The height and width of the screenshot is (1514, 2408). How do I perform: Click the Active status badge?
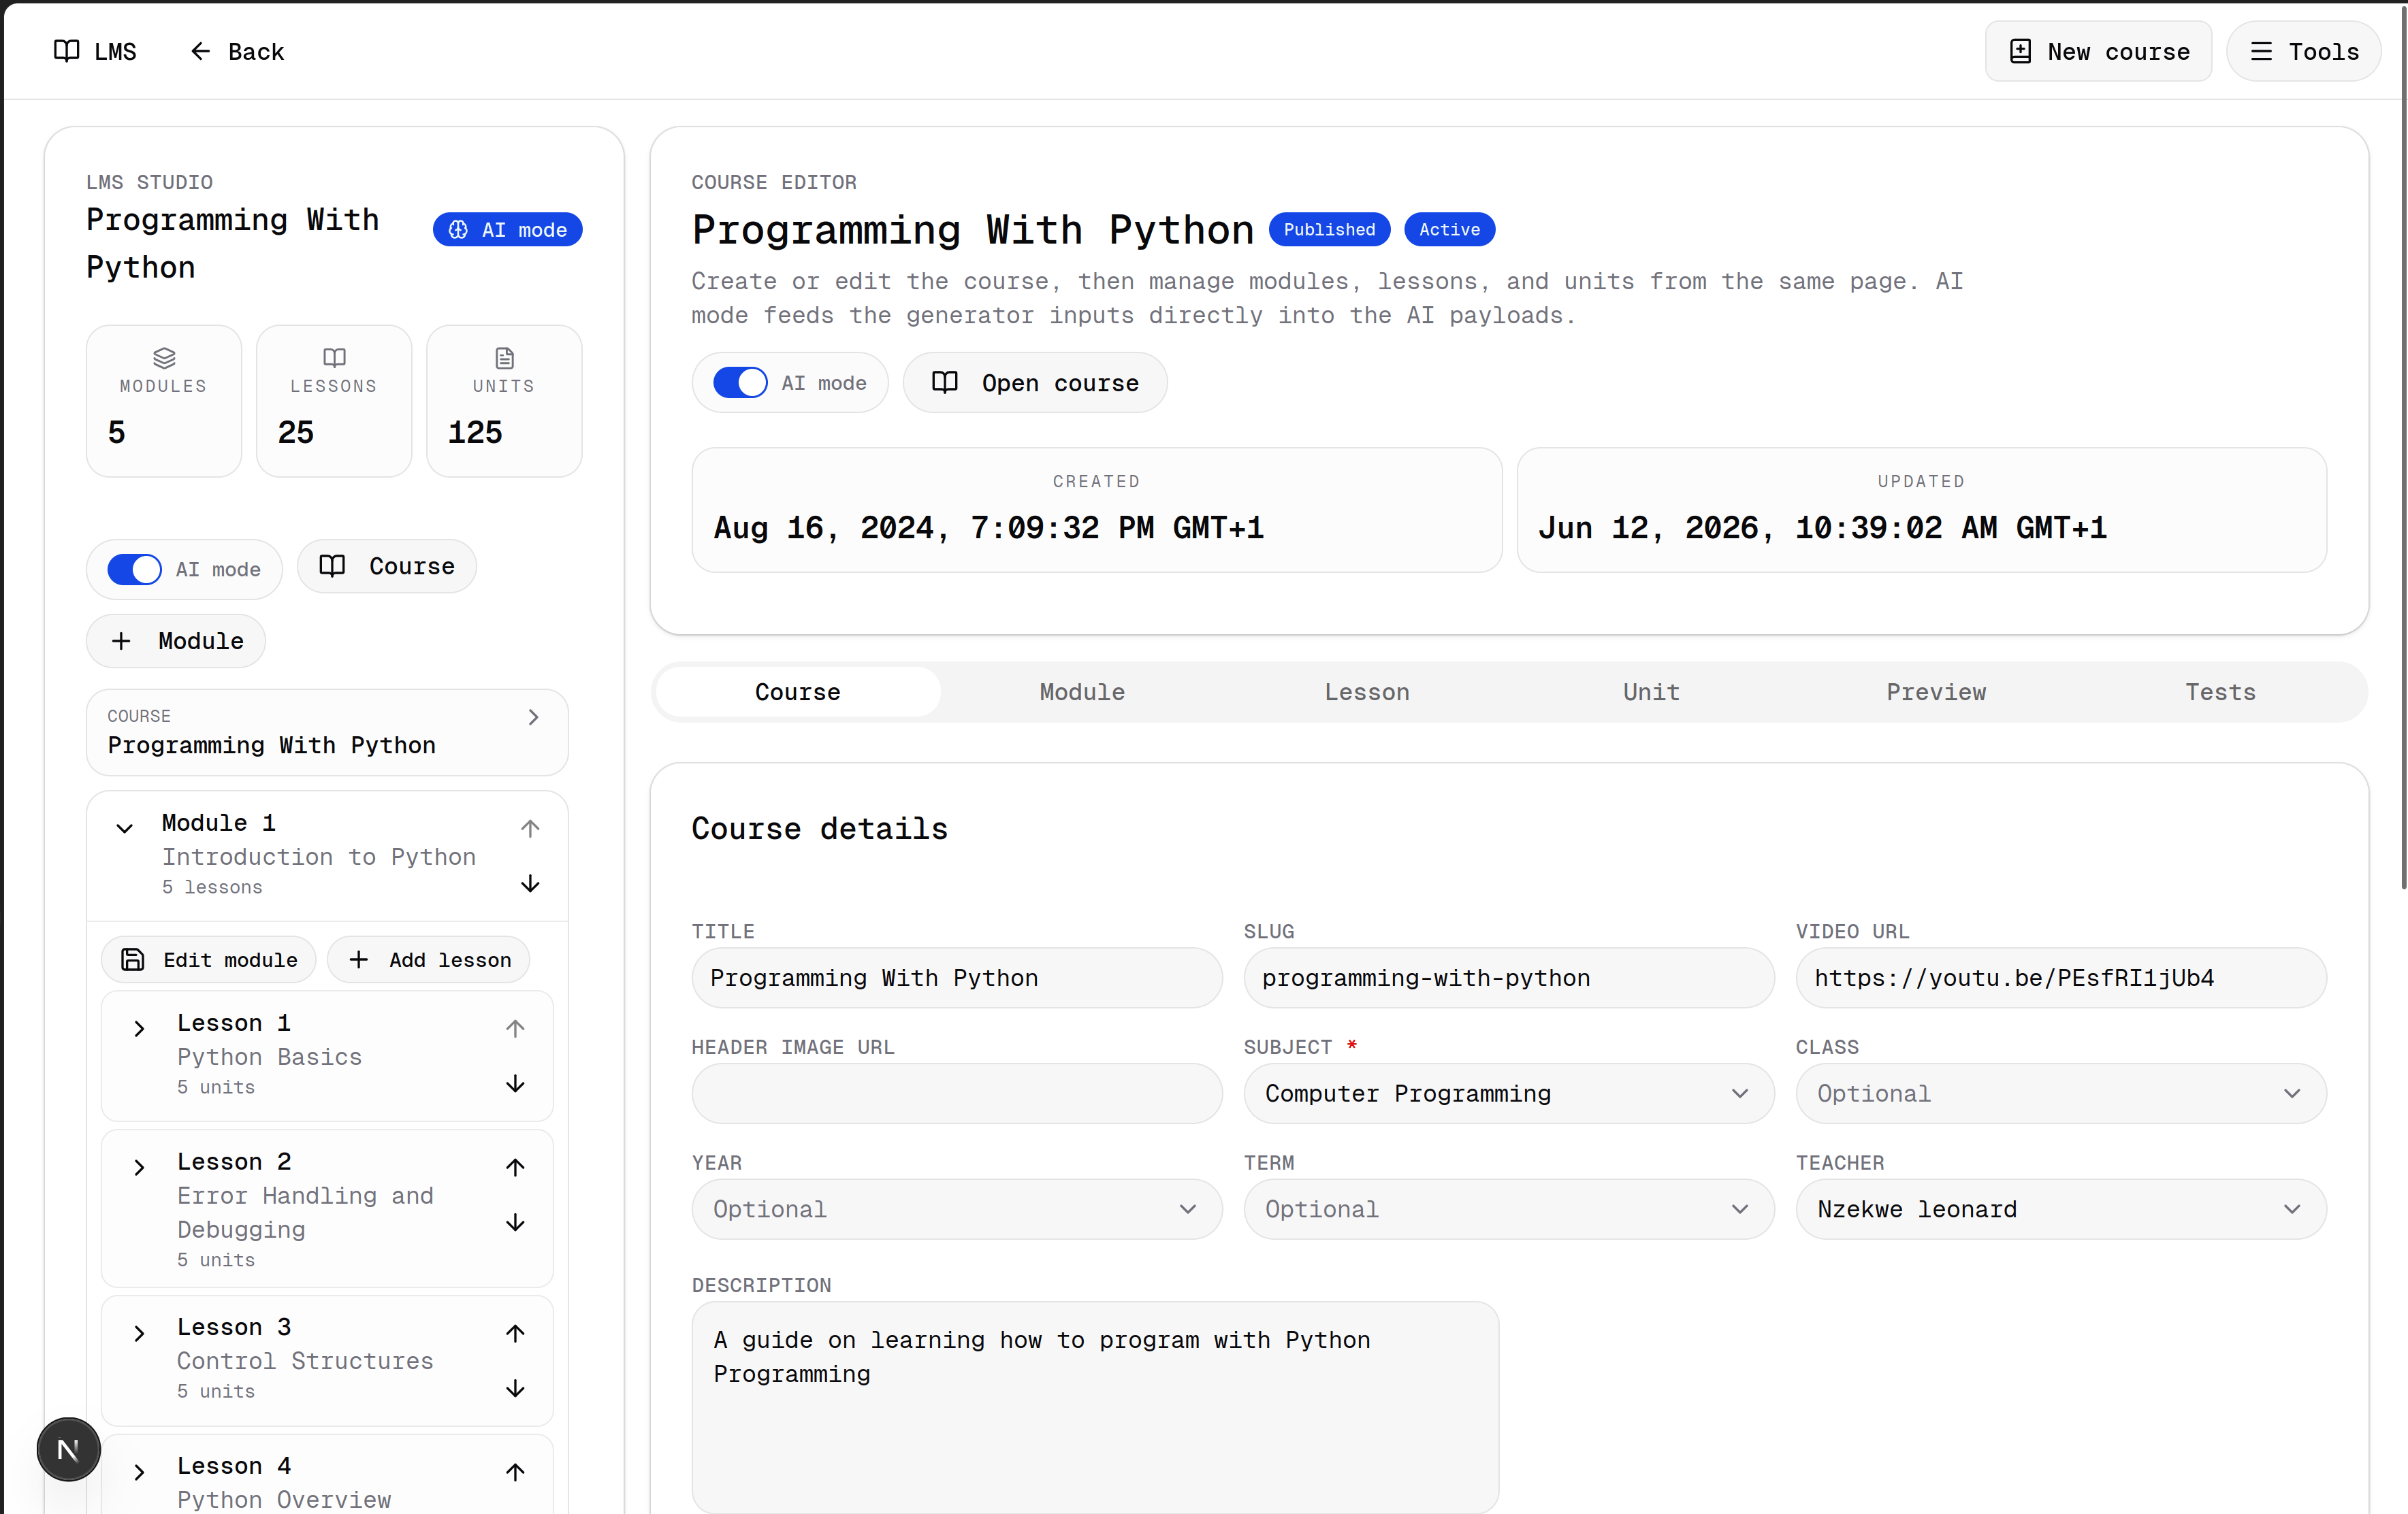point(1449,229)
